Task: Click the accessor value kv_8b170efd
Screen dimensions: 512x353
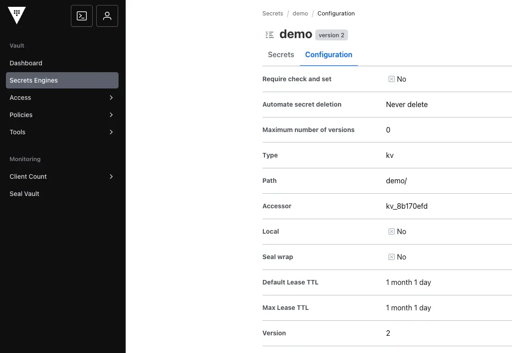Action: point(407,206)
